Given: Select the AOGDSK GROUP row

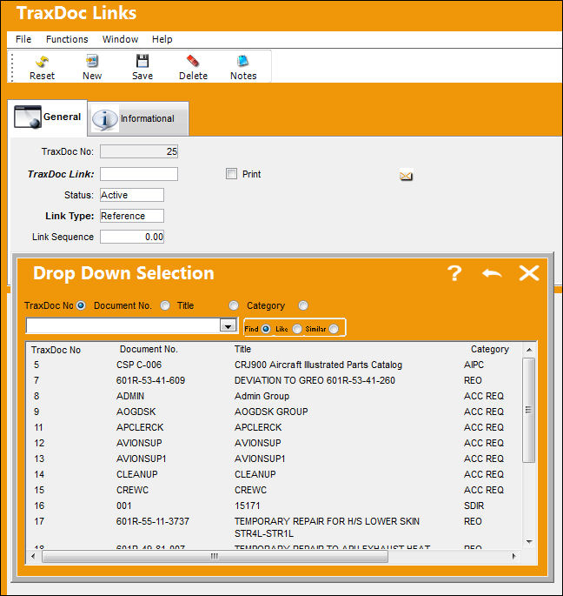Looking at the screenshot, I should tap(274, 412).
